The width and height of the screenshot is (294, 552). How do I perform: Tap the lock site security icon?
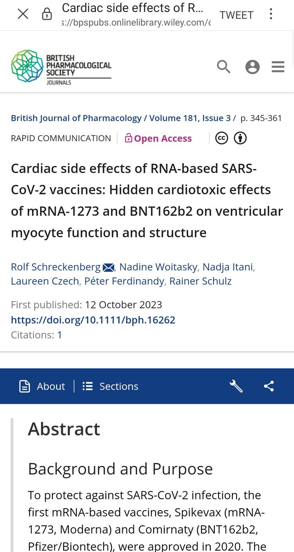coord(47,15)
